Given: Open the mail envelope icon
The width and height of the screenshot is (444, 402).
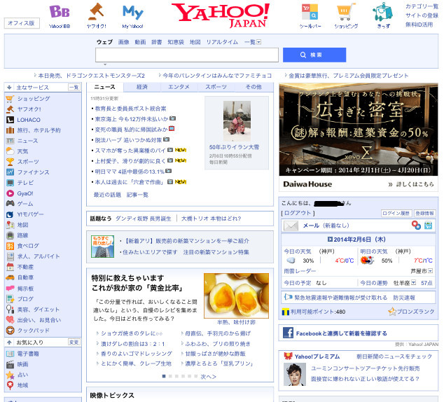Looking at the screenshot, I should [291, 226].
